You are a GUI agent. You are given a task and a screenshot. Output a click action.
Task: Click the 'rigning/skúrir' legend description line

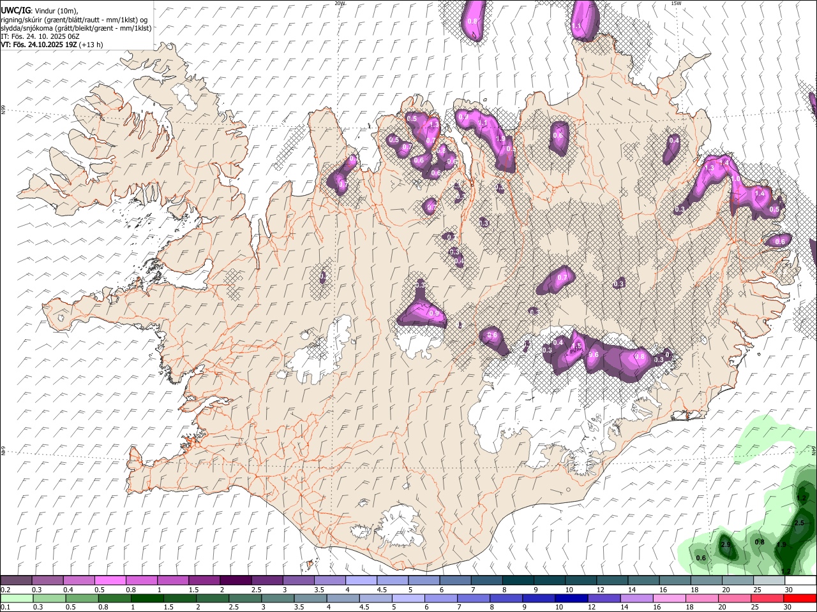tap(74, 20)
